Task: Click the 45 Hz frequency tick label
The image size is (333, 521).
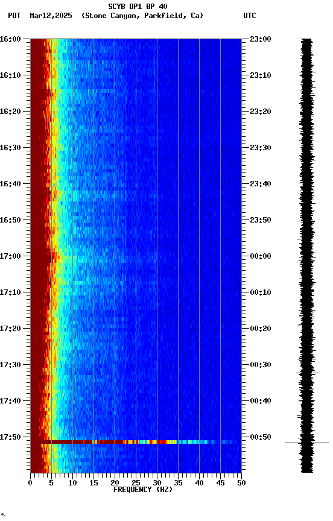Action: click(x=220, y=483)
